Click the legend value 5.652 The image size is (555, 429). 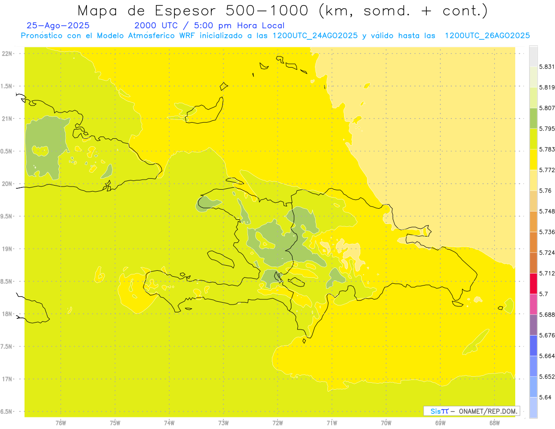pos(547,377)
